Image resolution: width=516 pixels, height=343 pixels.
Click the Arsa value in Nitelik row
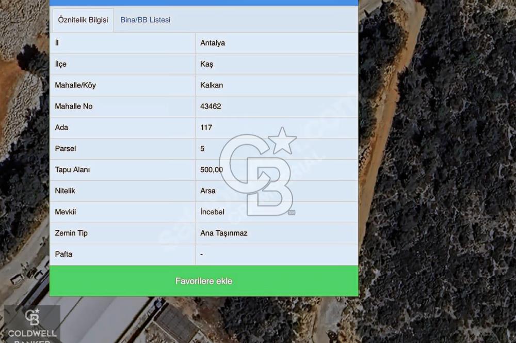tap(208, 191)
